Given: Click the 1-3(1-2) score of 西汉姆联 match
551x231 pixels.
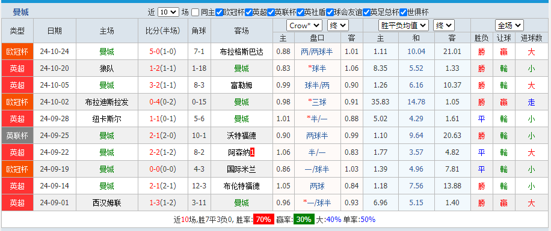Looking at the screenshot, I should (x=162, y=203).
